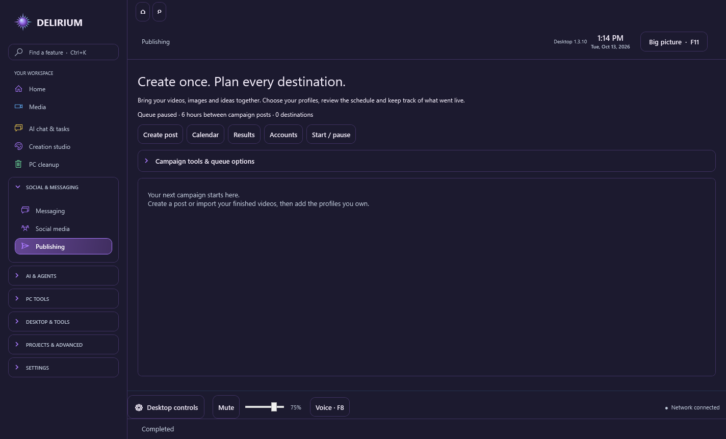Open the Accounts button
This screenshot has height=439, width=726.
click(283, 135)
